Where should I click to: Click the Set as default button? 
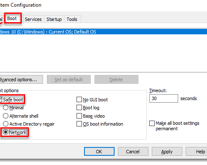tap(69, 80)
